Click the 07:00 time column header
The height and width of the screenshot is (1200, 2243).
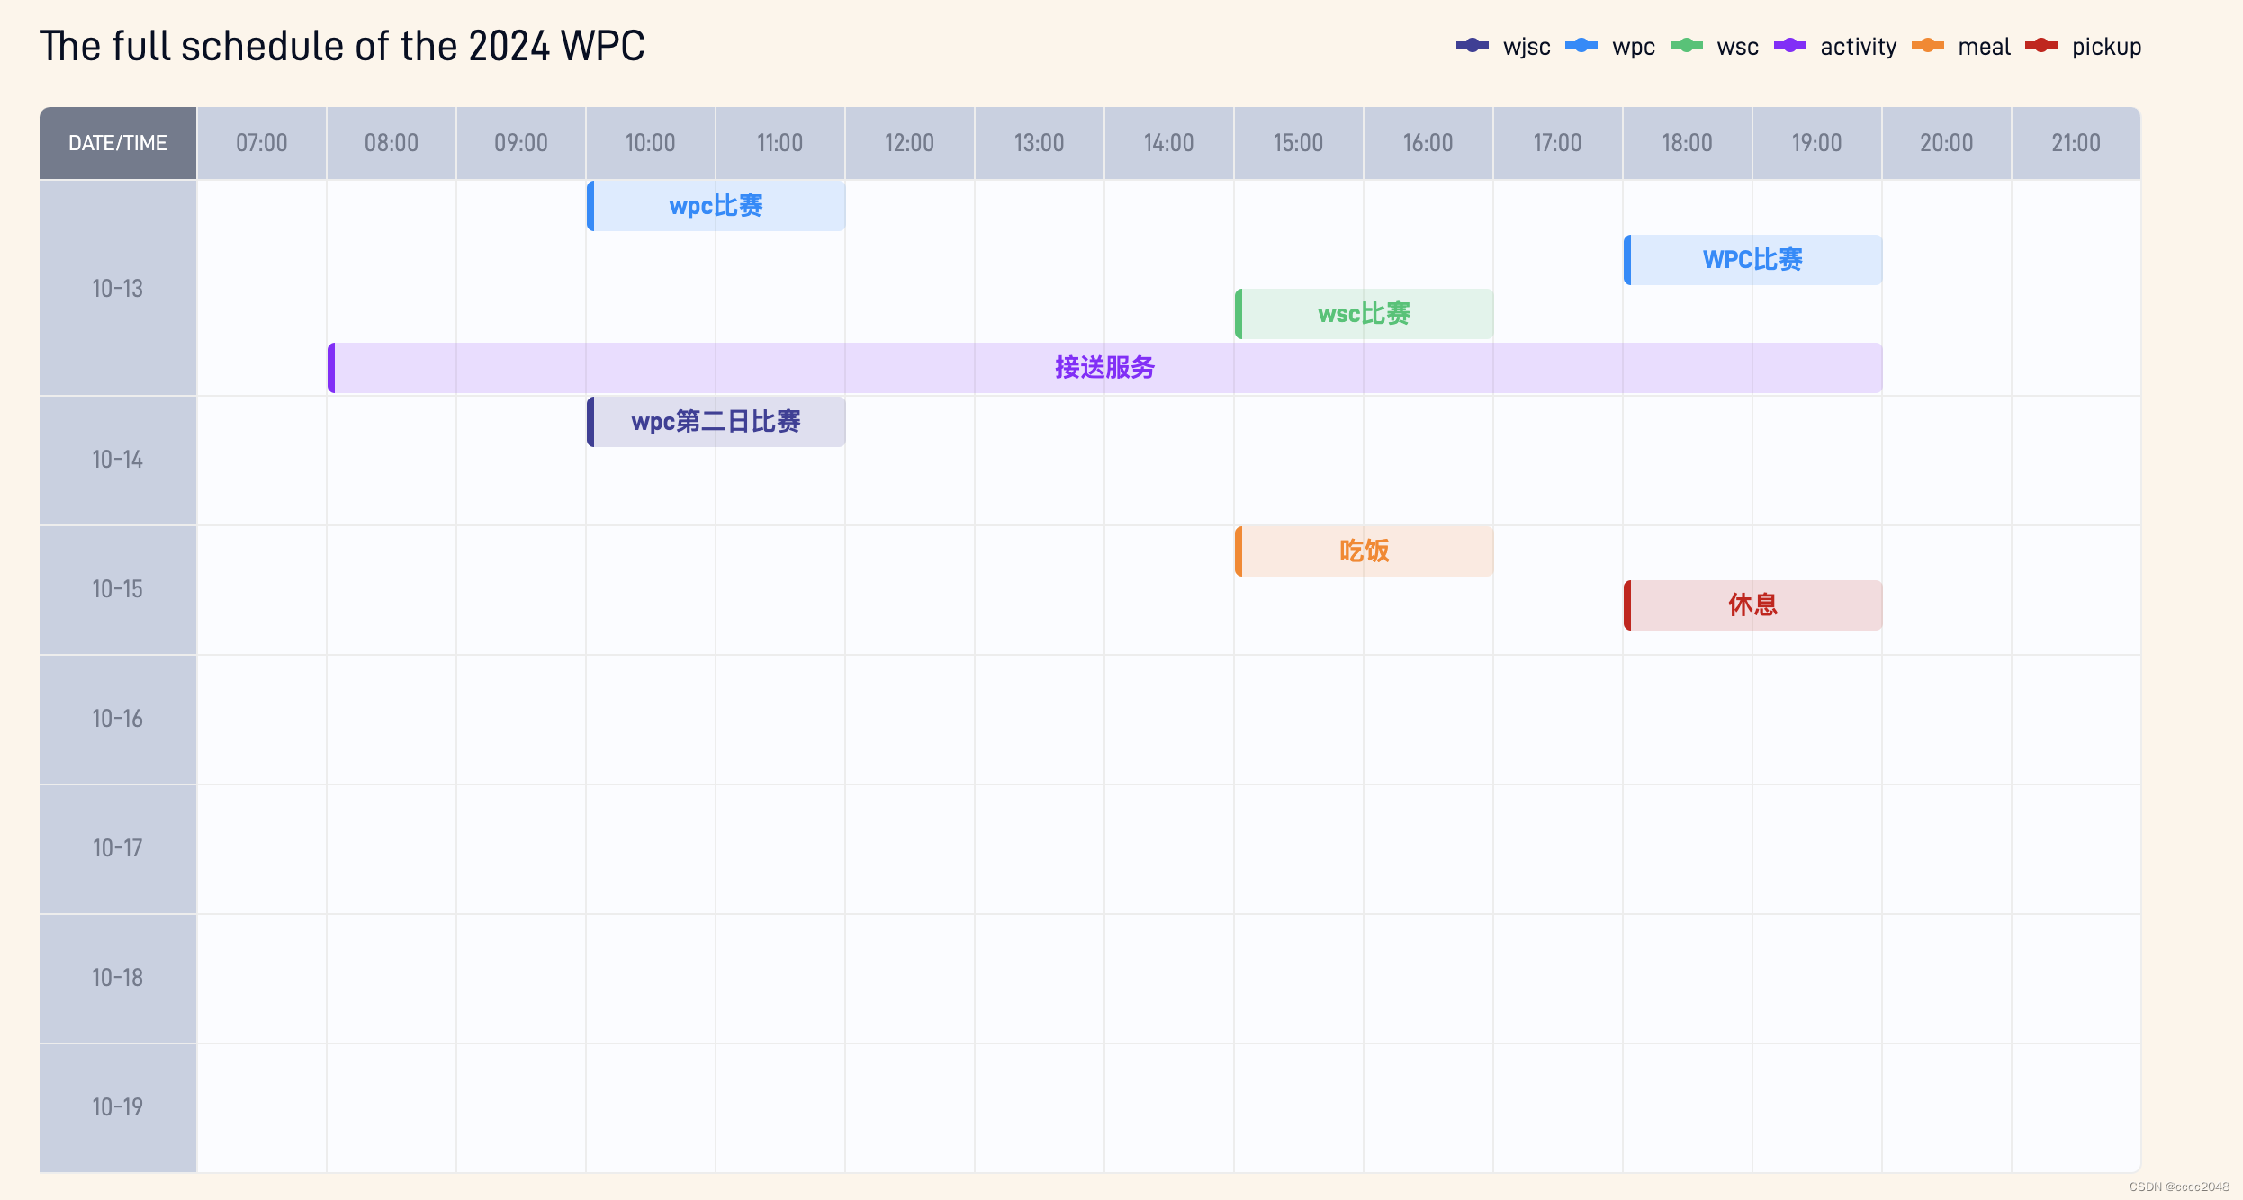click(262, 143)
